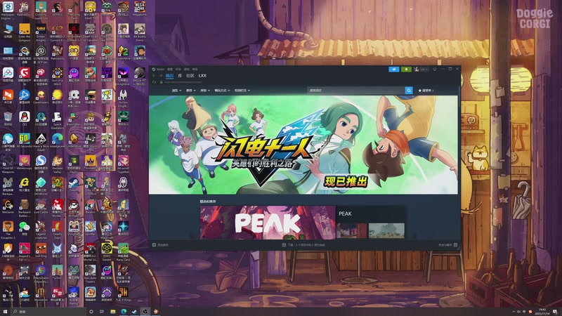The image size is (562, 316).
Task: Expand the fifth store navigation dropdown
Action: pos(242,91)
